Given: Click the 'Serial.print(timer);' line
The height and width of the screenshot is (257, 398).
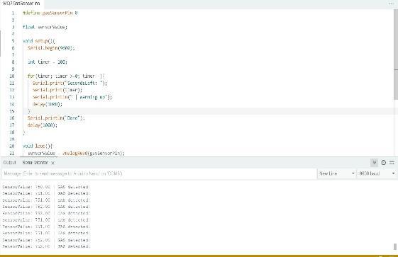Looking at the screenshot, I should [x=57, y=90].
